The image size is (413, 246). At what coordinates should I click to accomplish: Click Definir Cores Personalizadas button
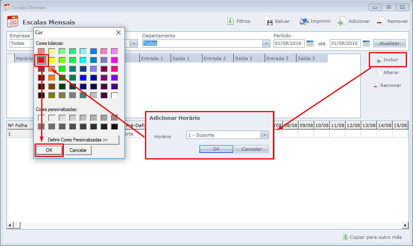point(78,140)
